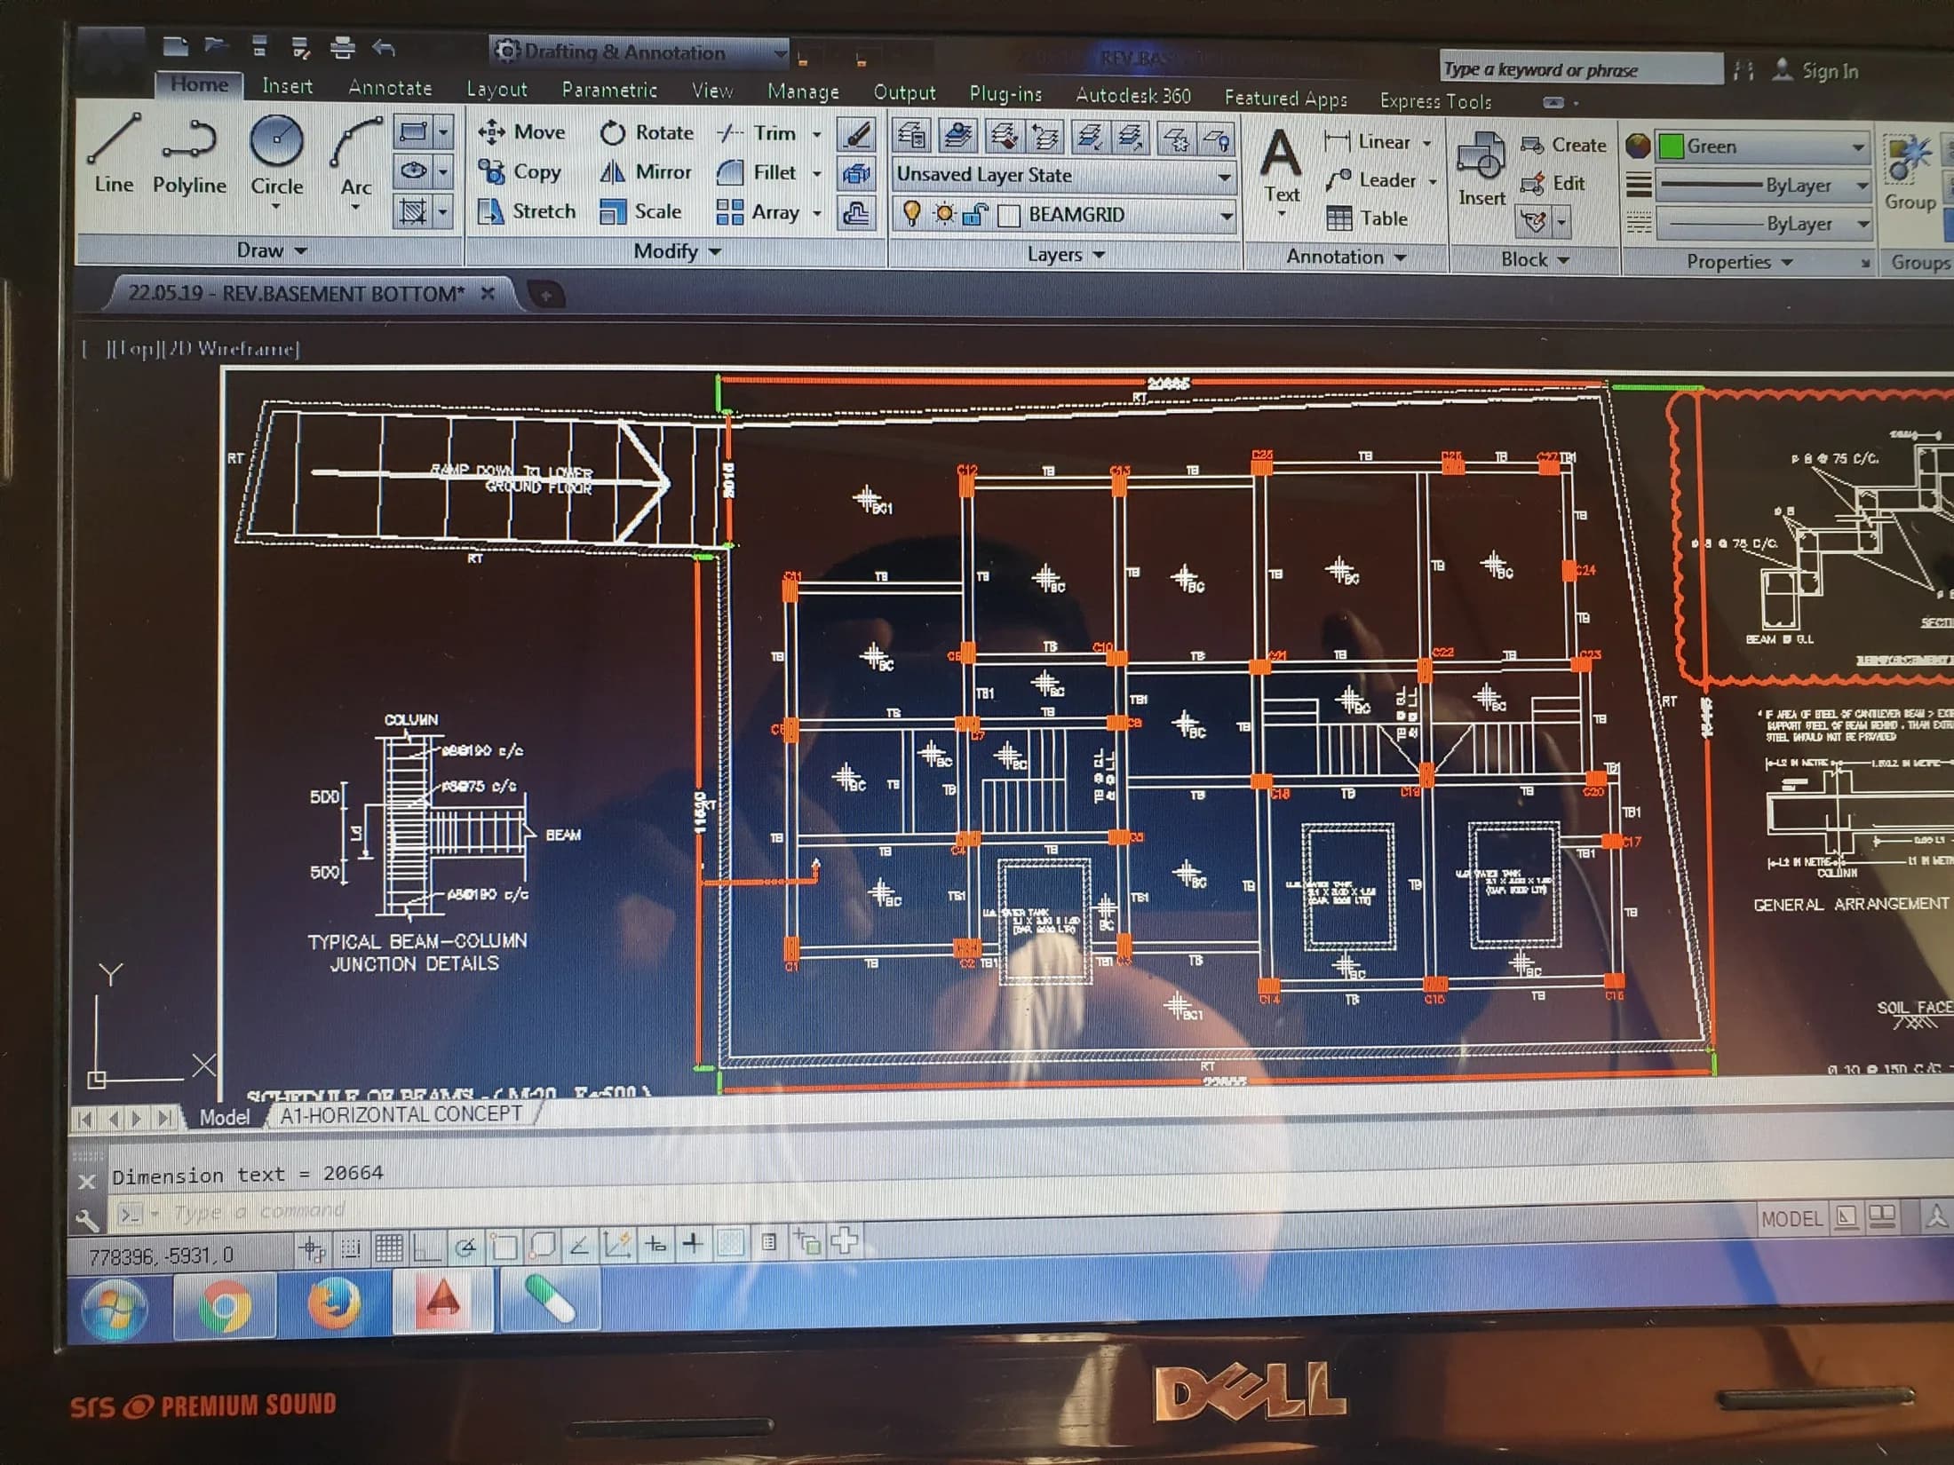This screenshot has height=1465, width=1954.
Task: Open the block Edit tool
Action: [1552, 184]
